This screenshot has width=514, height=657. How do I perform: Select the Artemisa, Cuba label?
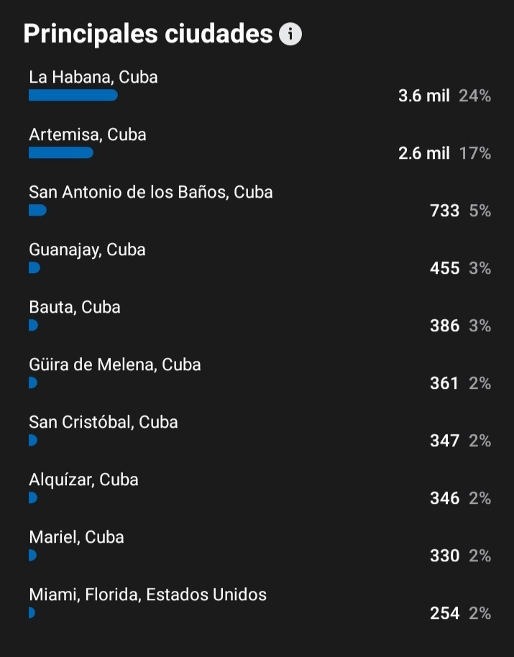pos(88,134)
